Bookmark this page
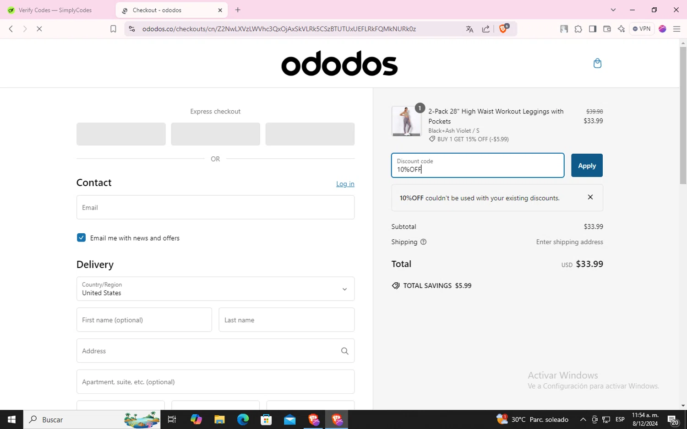Screen dimensions: 687x429 [113, 29]
